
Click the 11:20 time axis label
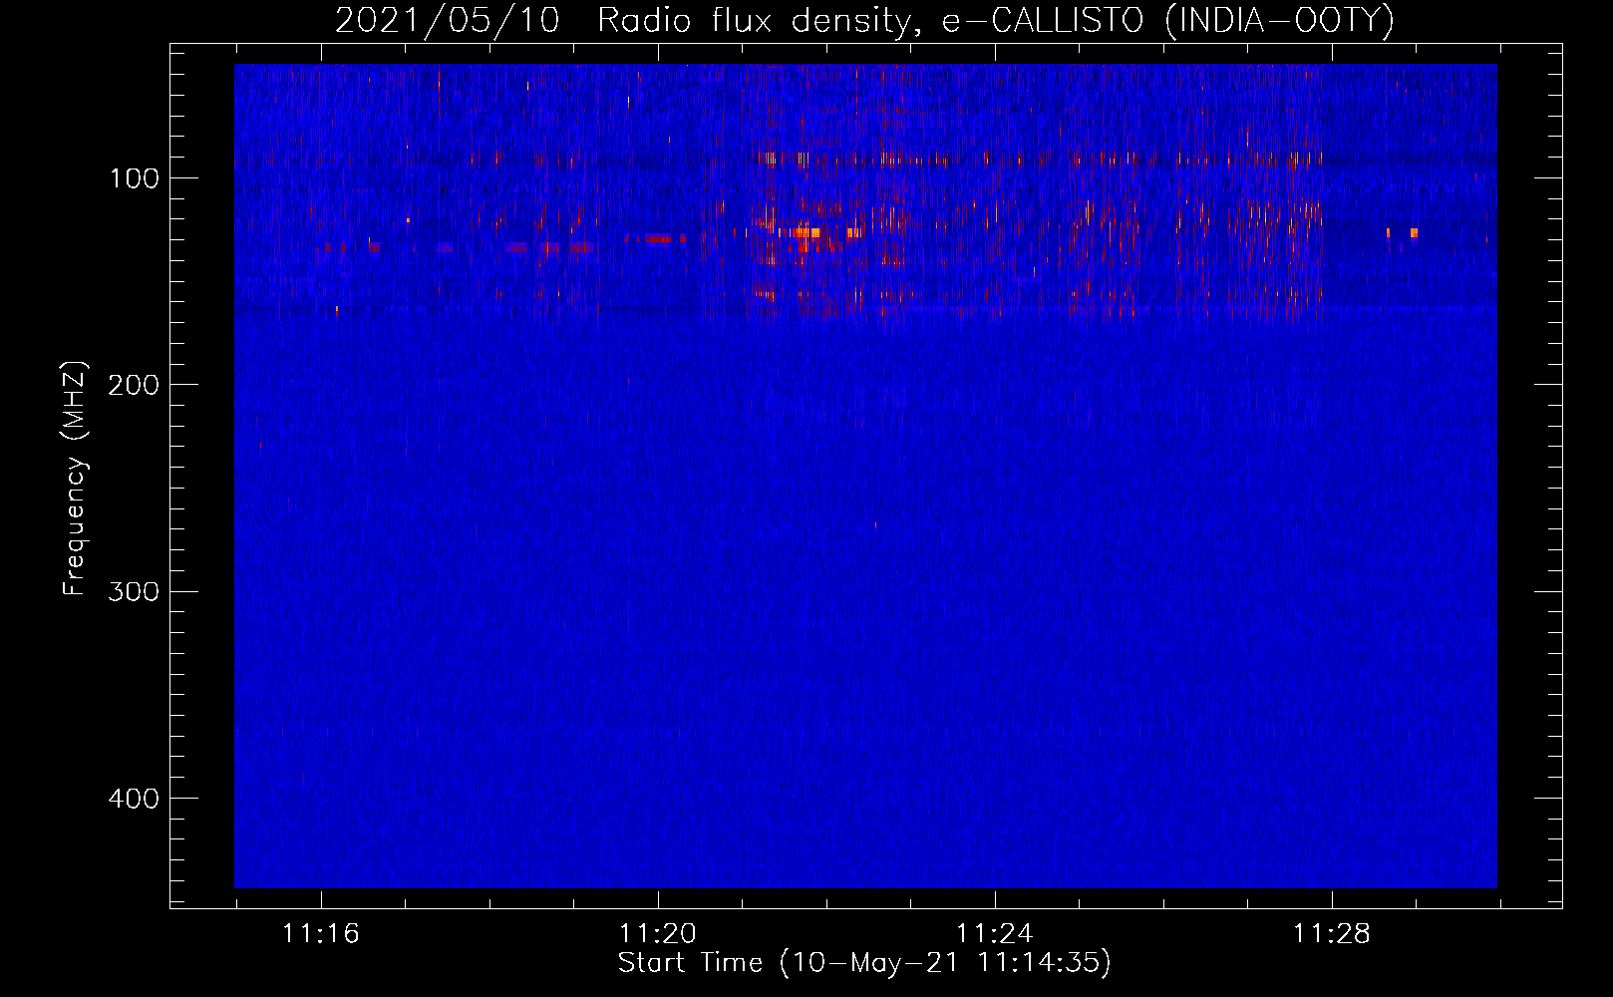(658, 934)
